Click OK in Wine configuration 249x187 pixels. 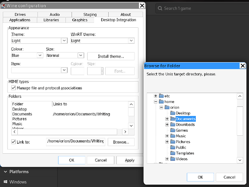[72, 160]
